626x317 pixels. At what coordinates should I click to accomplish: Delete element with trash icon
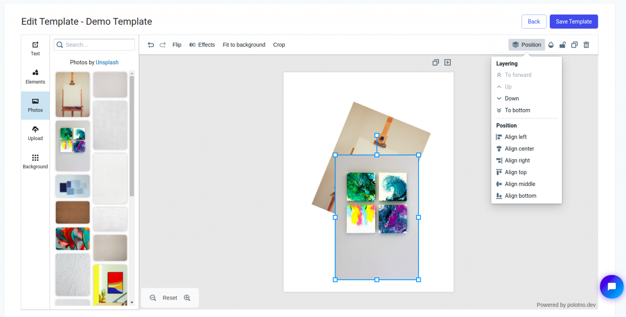pyautogui.click(x=586, y=45)
